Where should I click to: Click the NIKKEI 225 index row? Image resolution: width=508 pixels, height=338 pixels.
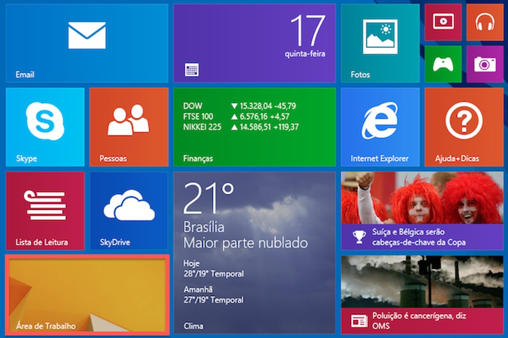(241, 127)
